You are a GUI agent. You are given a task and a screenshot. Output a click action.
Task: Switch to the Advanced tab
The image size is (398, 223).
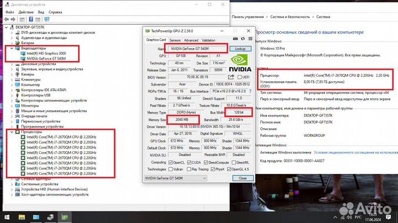[191, 40]
